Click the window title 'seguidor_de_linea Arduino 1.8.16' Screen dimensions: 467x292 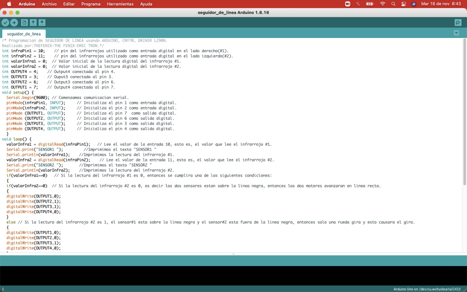[x=233, y=12]
